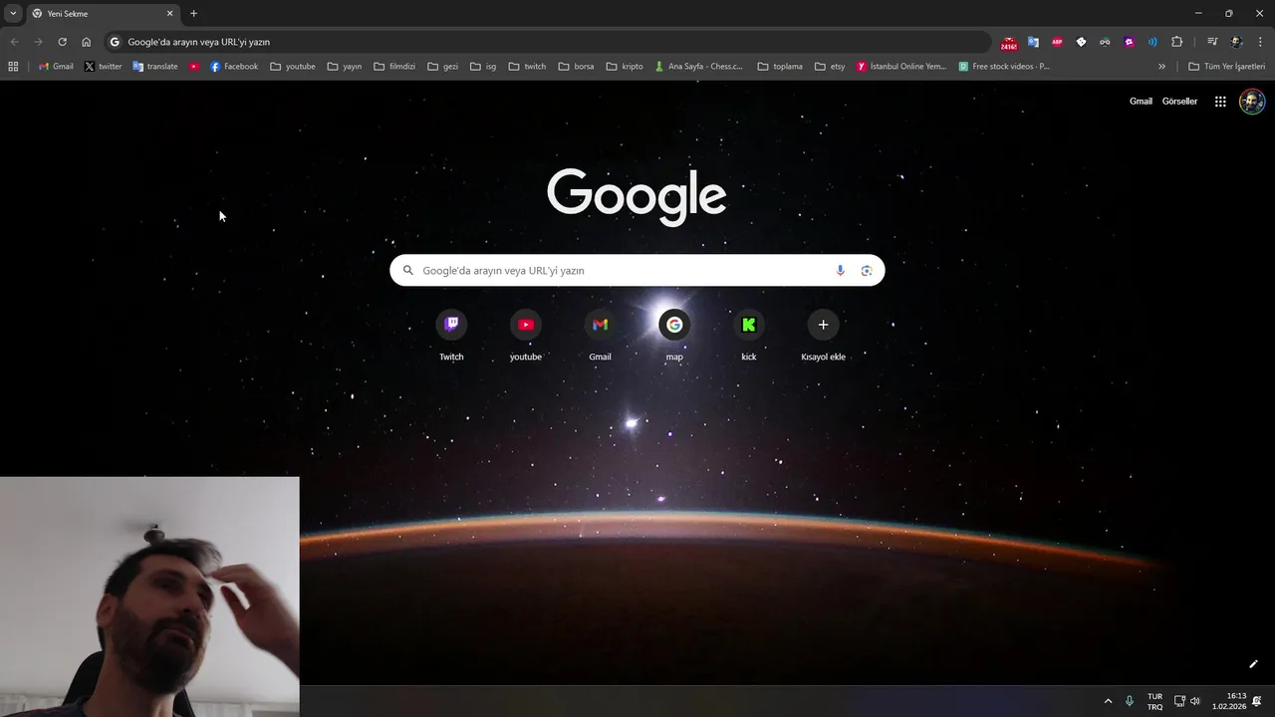
Task: Expand the isg bookmark folder
Action: (482, 67)
